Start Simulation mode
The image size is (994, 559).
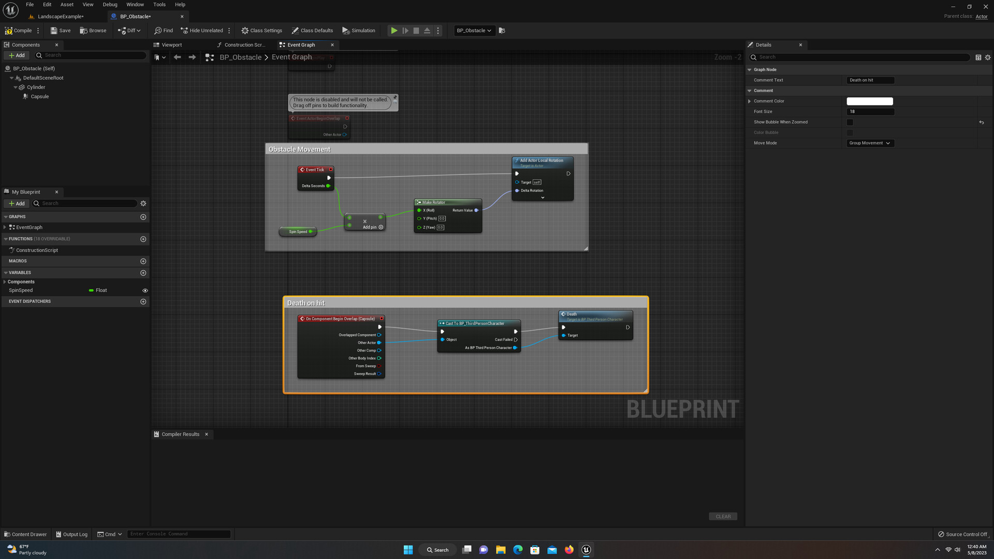point(359,31)
